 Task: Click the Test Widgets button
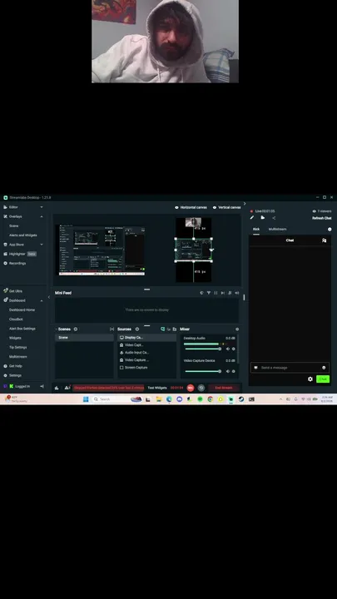pos(157,388)
